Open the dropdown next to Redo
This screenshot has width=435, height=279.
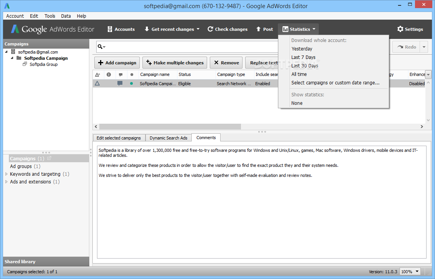coord(424,47)
